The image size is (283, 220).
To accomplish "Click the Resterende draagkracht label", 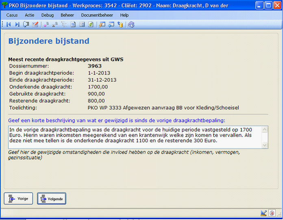I will click(40, 101).
